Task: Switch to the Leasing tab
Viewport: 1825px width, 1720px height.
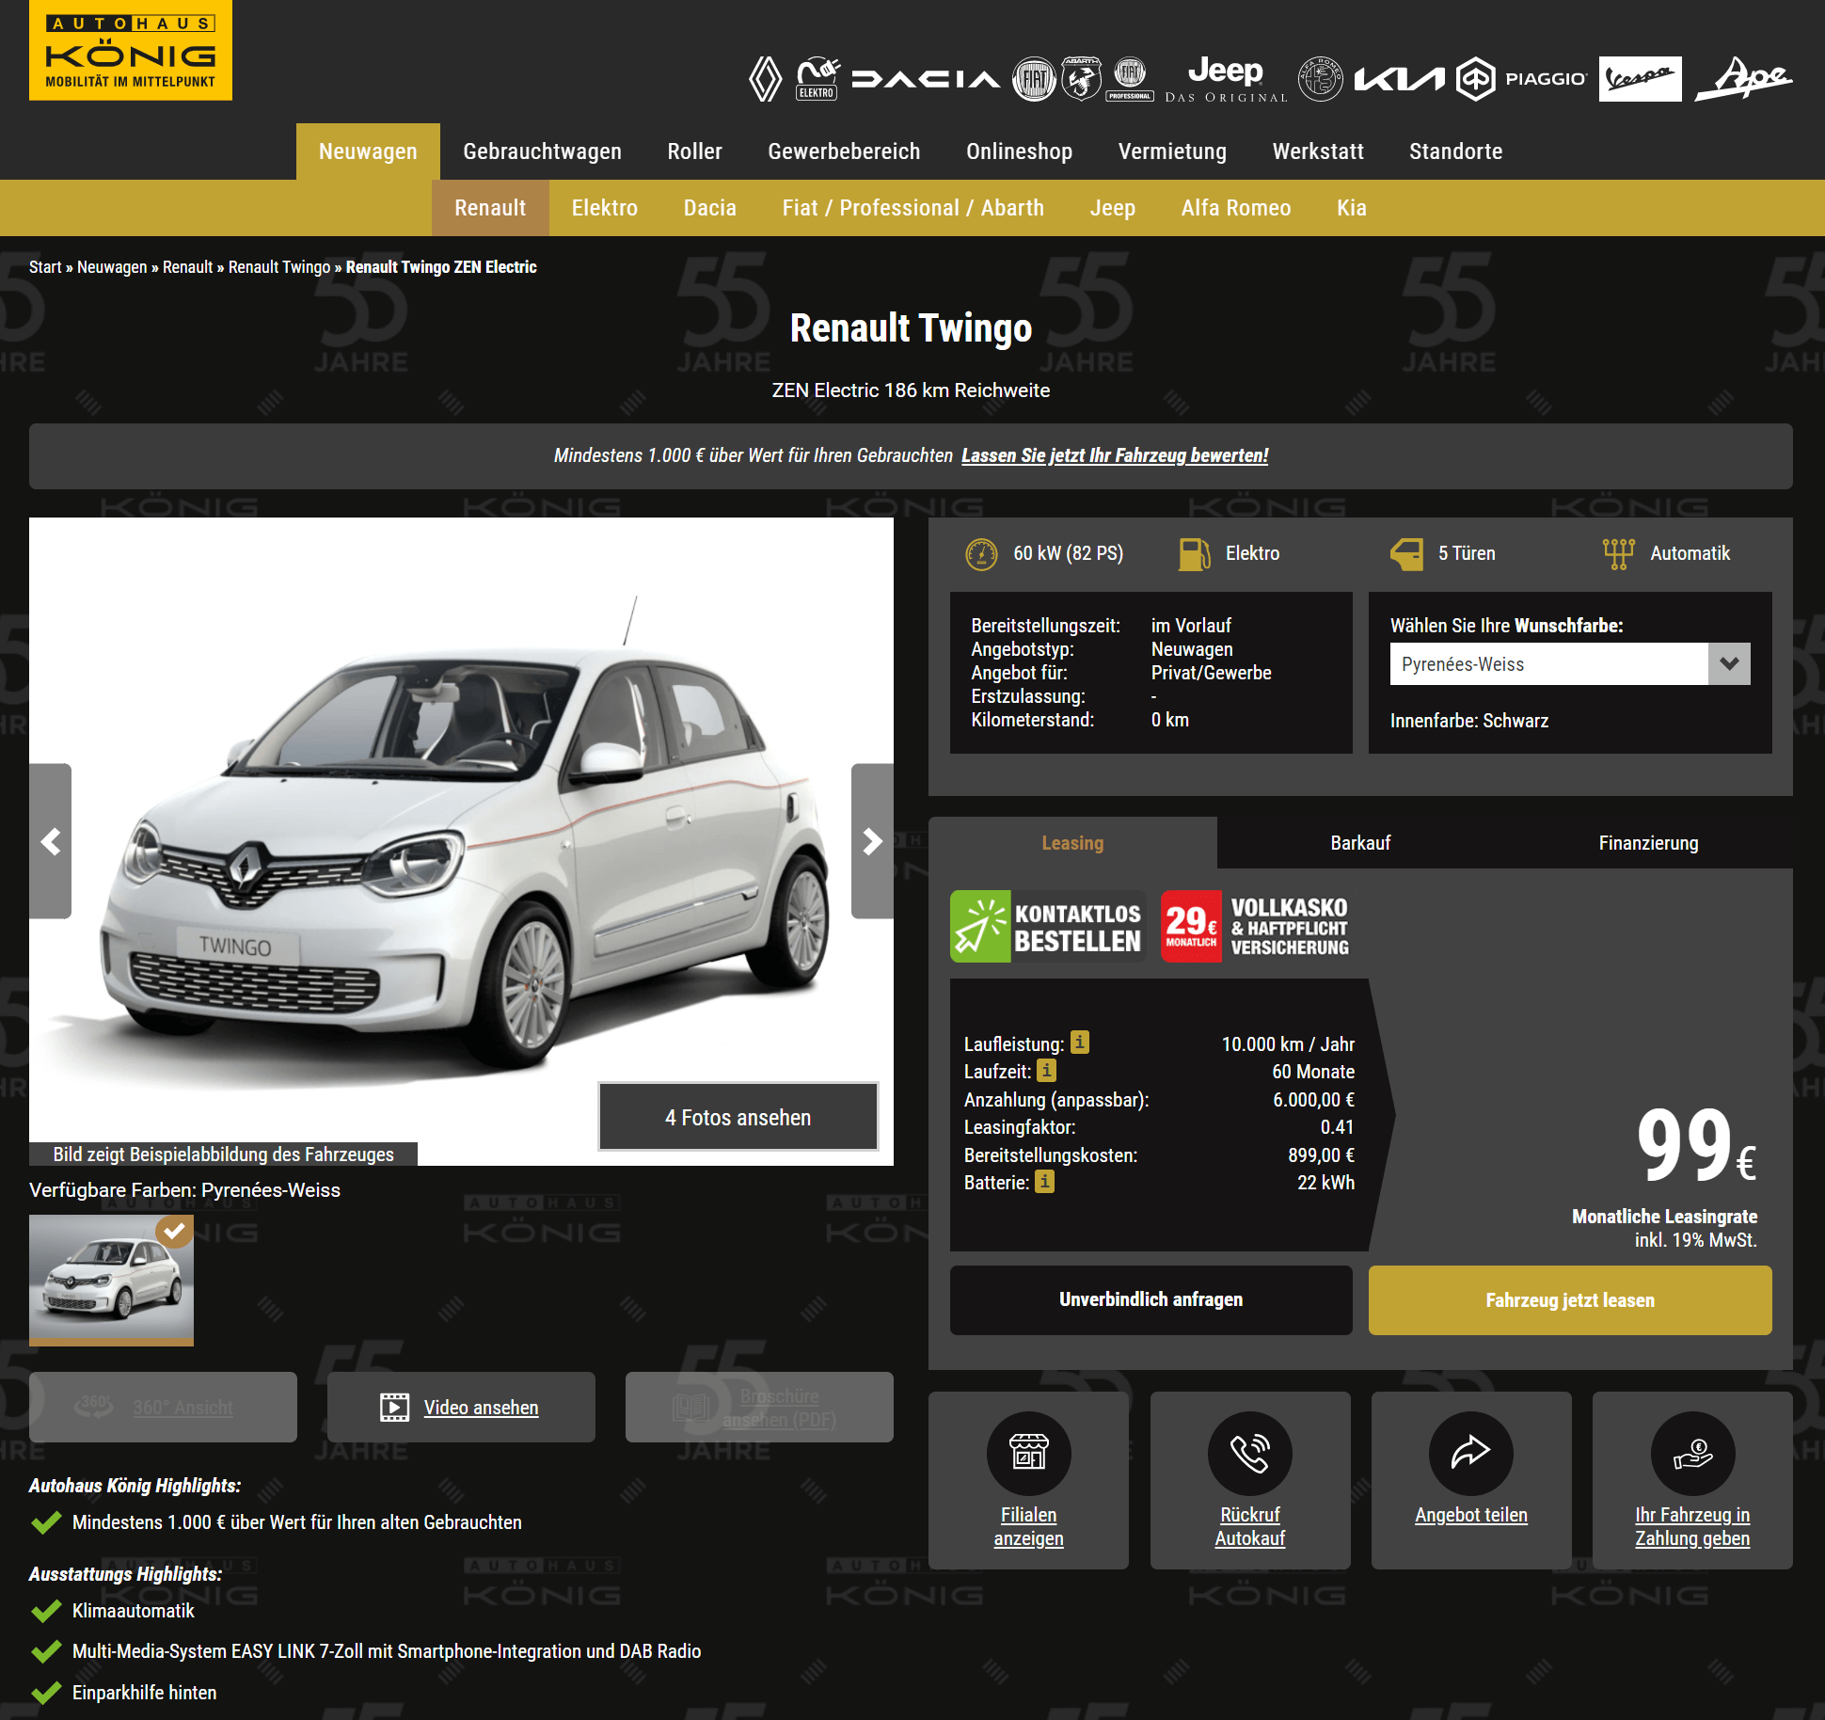Action: point(1072,843)
